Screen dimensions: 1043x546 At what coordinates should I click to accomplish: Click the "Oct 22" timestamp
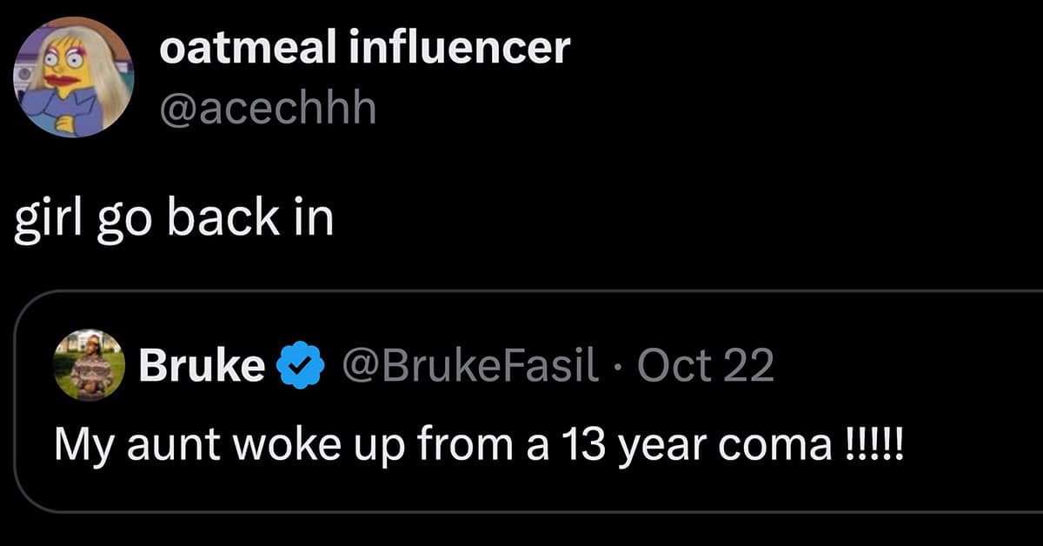(x=705, y=368)
